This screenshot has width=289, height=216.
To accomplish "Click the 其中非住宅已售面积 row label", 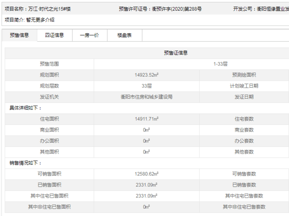I will [49, 207].
